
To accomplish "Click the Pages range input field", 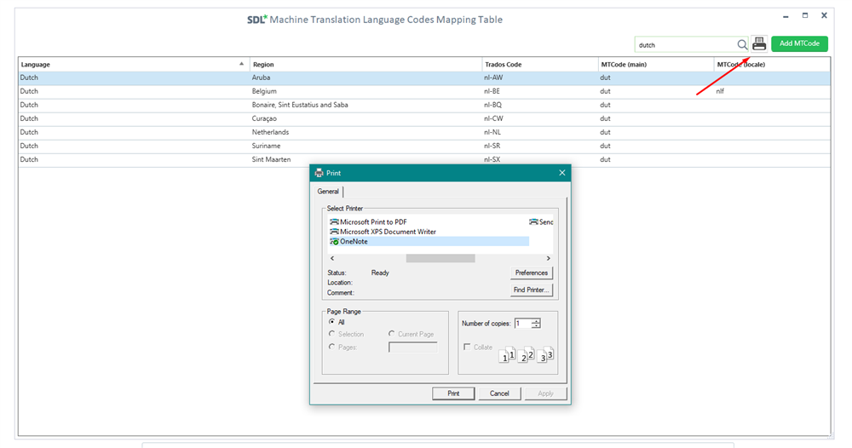I will click(x=413, y=347).
